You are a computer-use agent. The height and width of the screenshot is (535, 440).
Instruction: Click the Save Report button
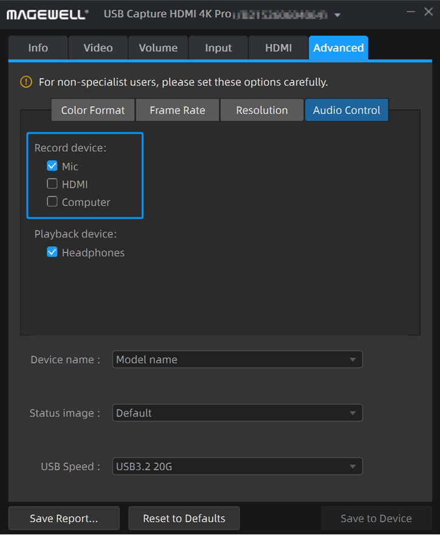pyautogui.click(x=64, y=518)
